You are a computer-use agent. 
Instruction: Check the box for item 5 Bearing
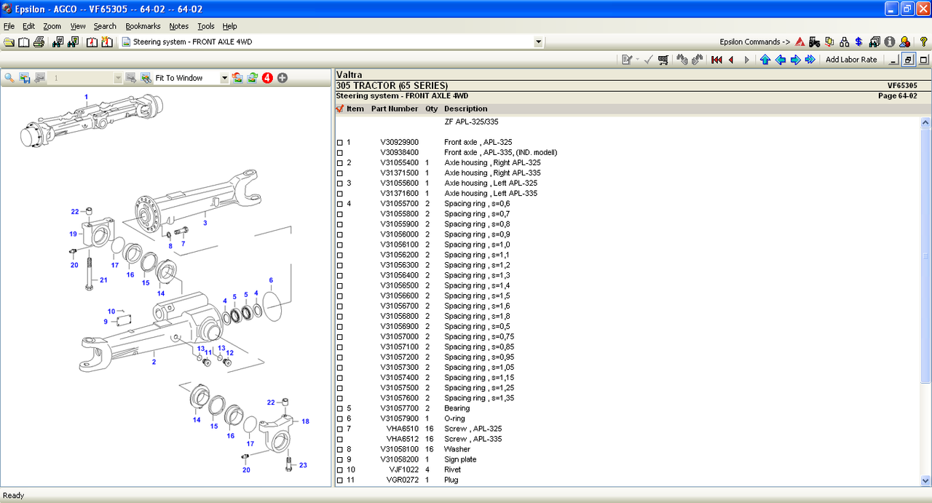(340, 408)
